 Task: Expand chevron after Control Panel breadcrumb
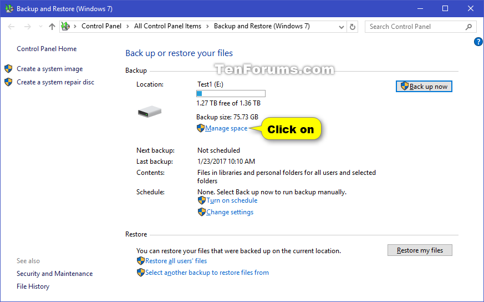click(x=128, y=27)
